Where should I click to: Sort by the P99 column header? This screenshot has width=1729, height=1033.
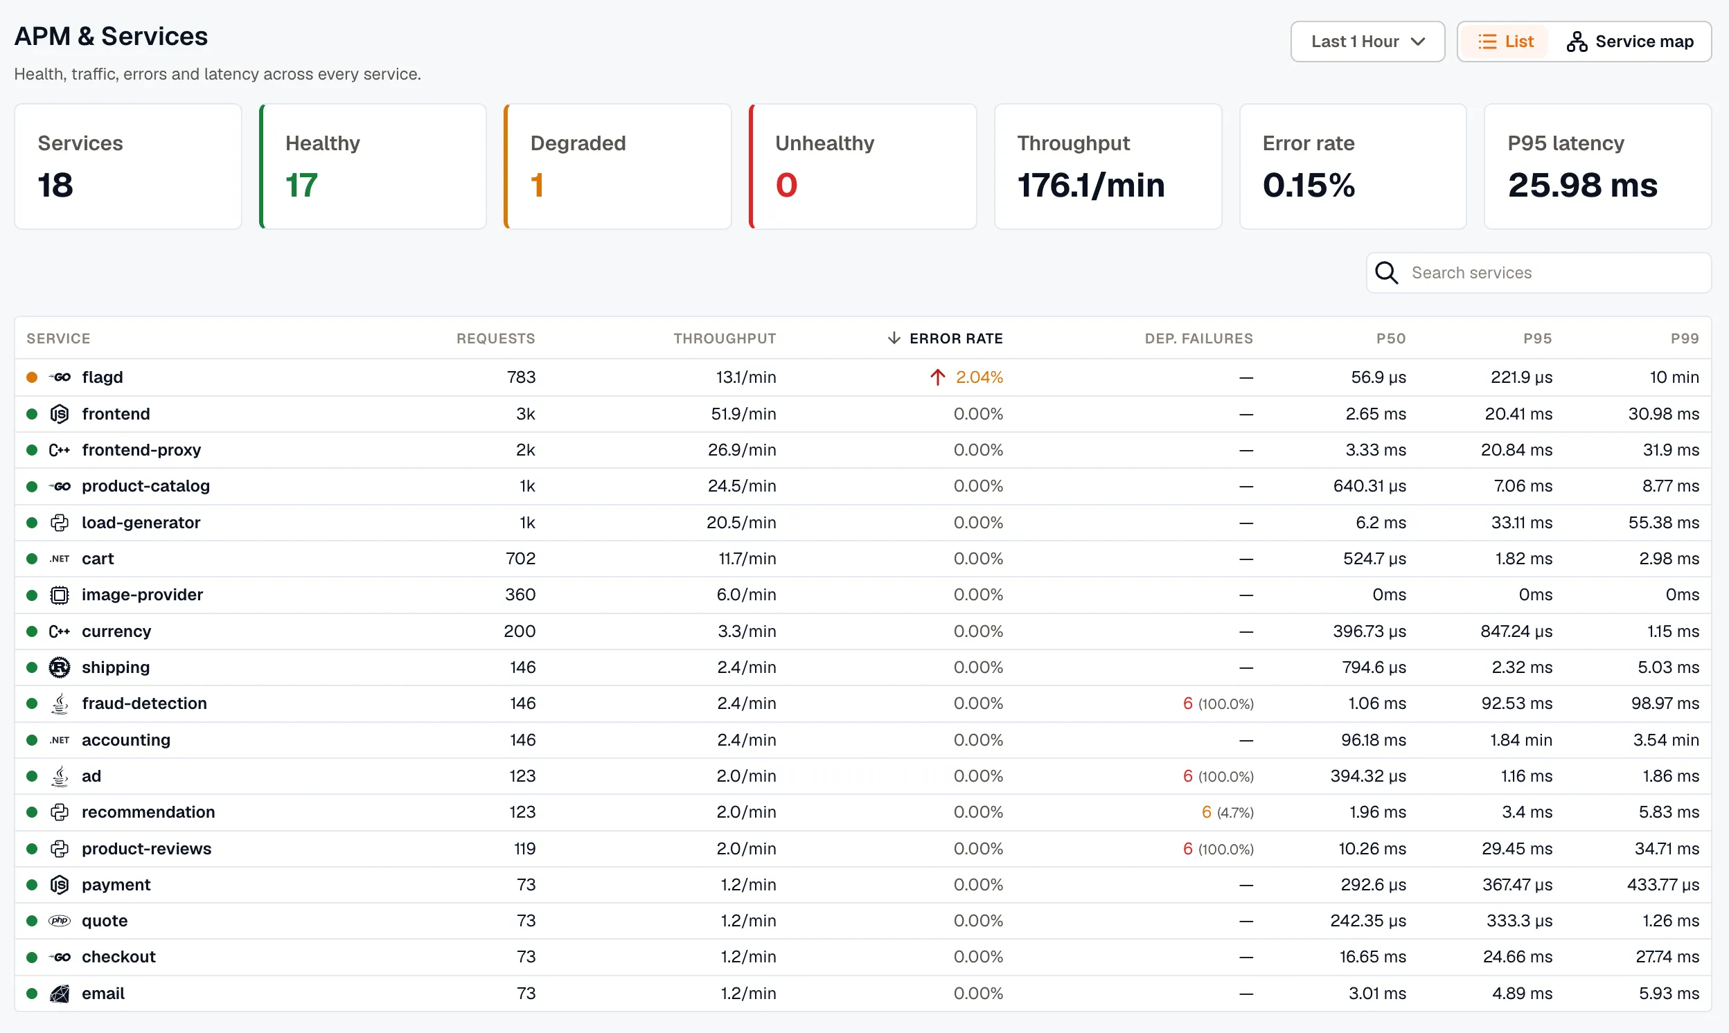(x=1685, y=339)
